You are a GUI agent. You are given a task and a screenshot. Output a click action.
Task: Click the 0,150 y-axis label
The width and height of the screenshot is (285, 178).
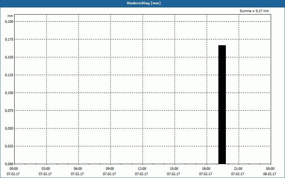point(9,57)
